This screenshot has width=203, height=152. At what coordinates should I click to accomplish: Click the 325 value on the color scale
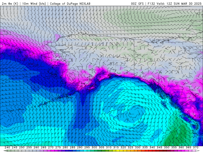point(130,147)
